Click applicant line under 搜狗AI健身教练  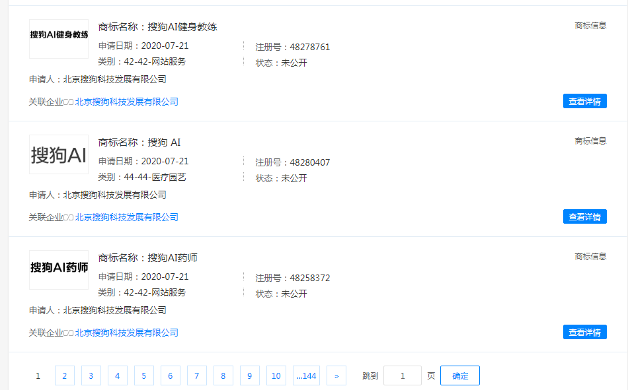tap(98, 79)
